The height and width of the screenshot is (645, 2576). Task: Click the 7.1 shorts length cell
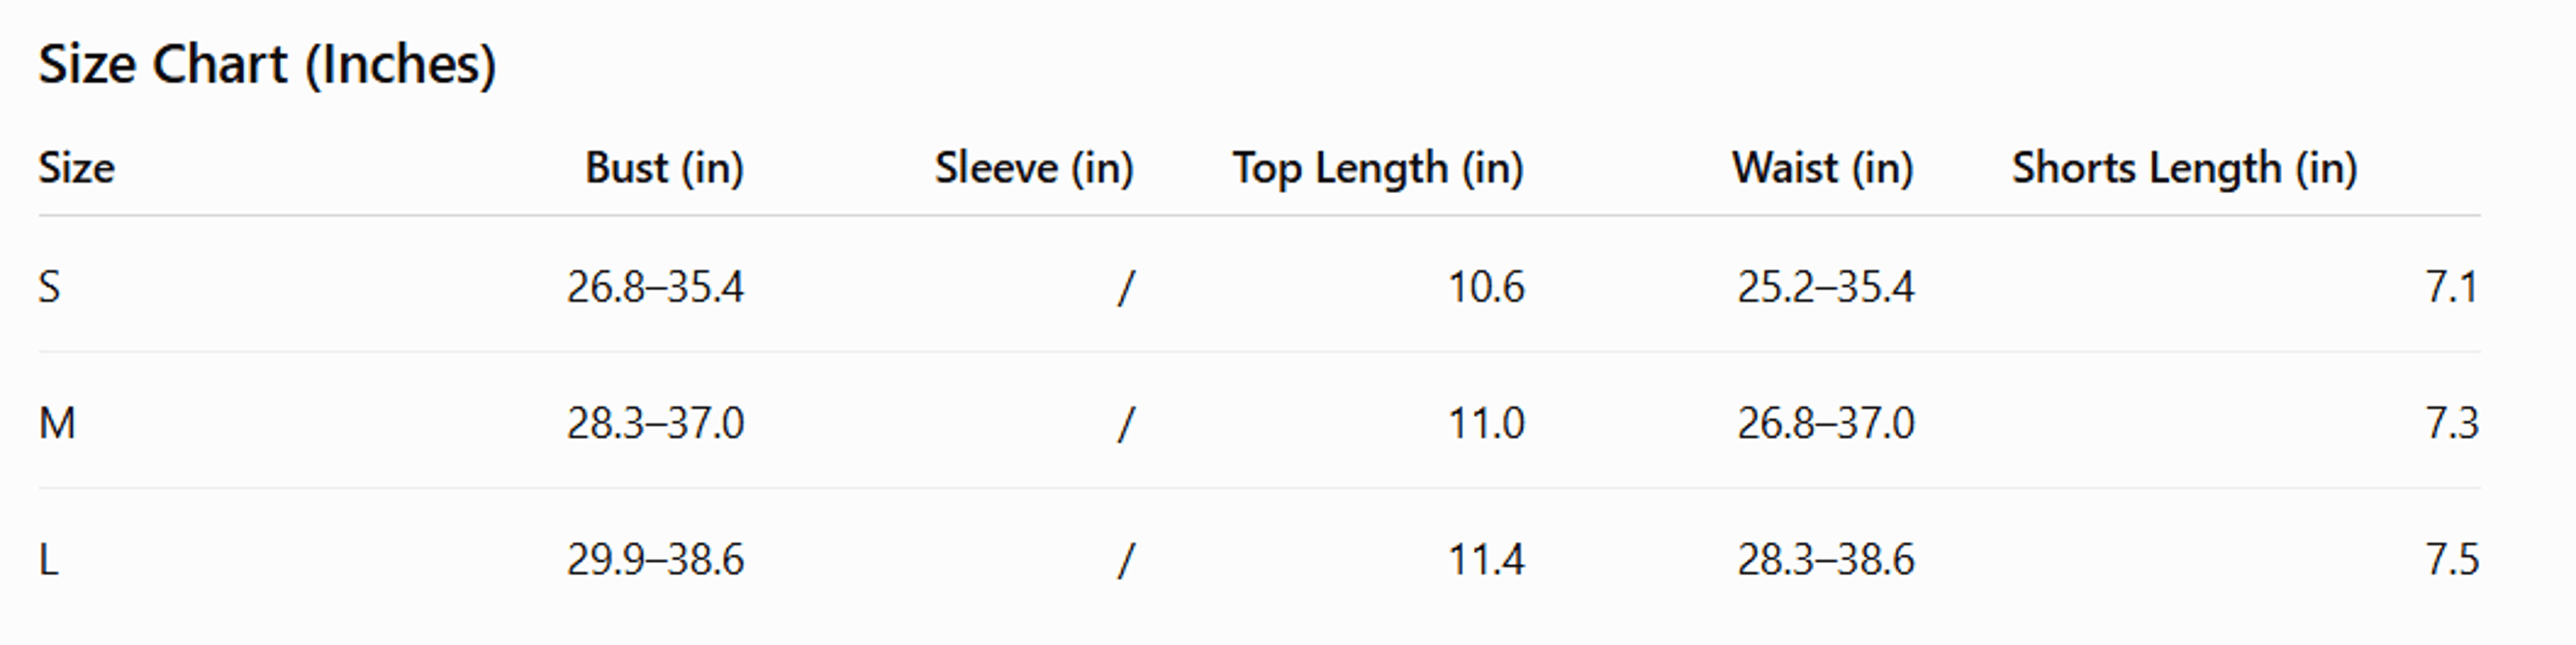(2452, 287)
